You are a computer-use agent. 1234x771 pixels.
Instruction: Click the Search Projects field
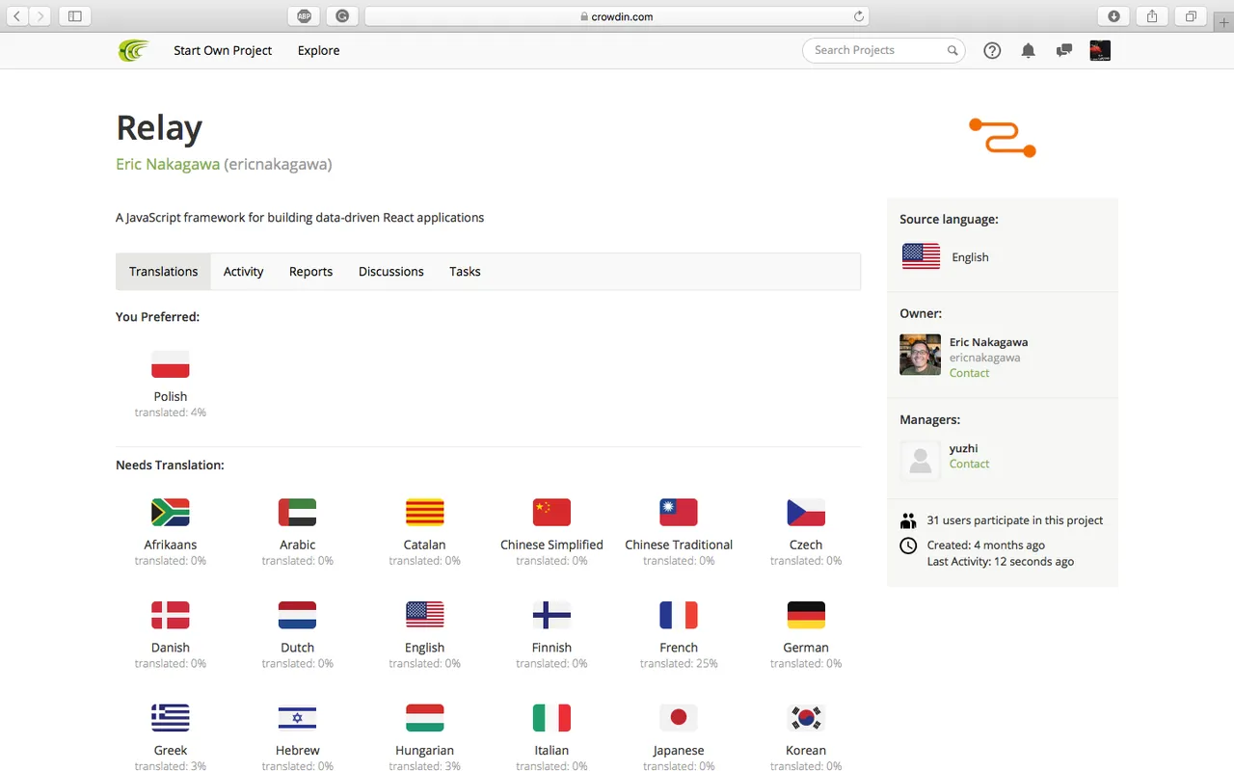[883, 50]
